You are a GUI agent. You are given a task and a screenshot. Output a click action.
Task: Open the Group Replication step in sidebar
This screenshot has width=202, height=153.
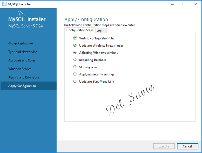[21, 43]
